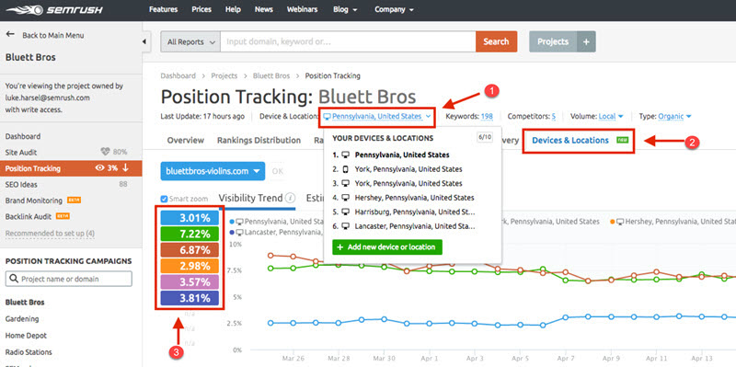Open the Volume Local dropdown
Image resolution: width=736 pixels, height=367 pixels.
click(611, 116)
